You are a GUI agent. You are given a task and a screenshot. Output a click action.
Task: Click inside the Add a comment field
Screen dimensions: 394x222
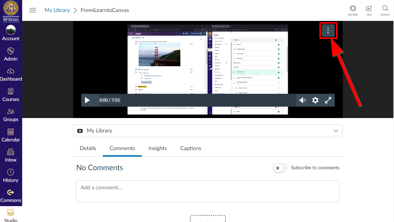[x=208, y=191]
